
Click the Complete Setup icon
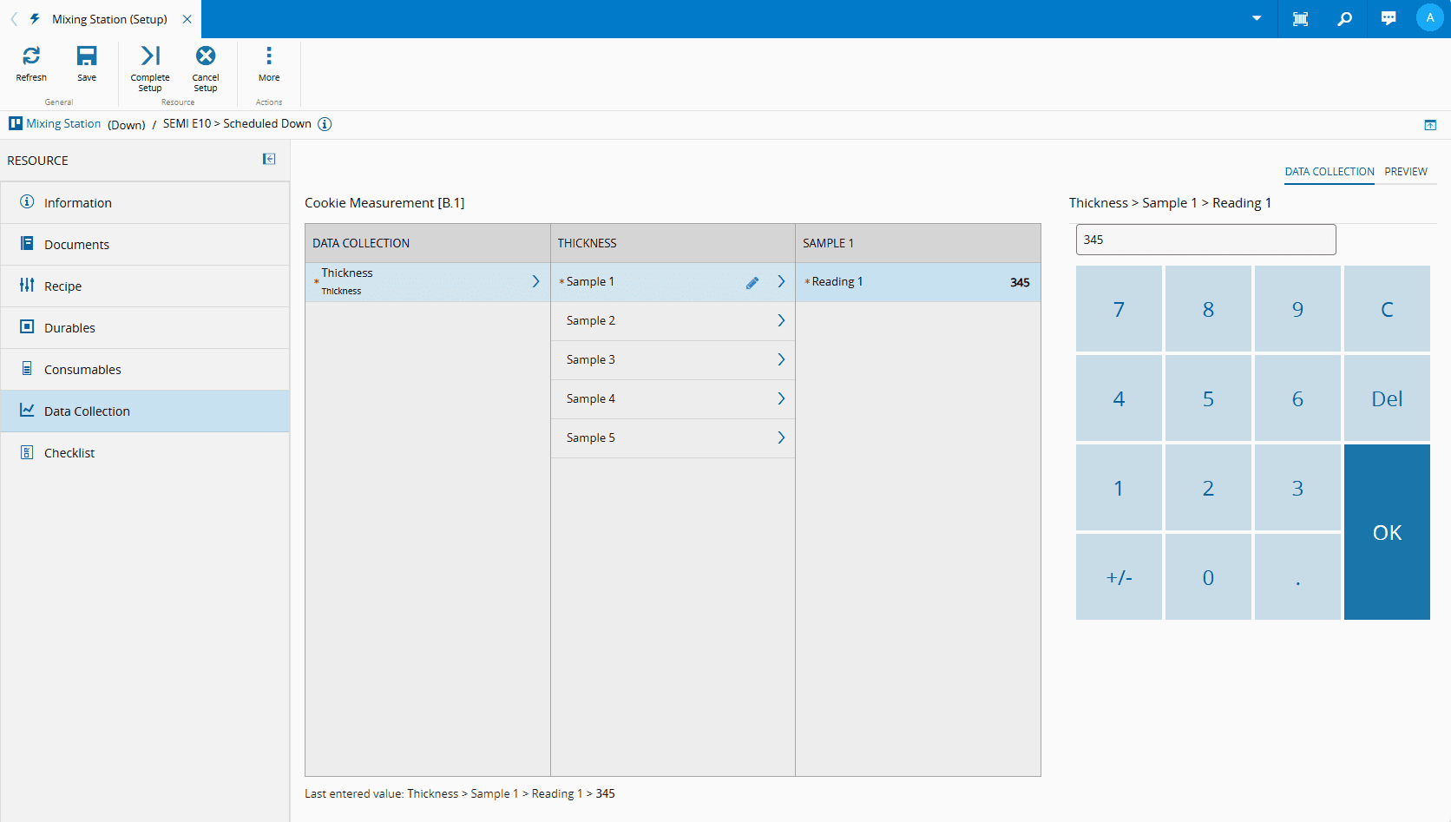coord(150,56)
